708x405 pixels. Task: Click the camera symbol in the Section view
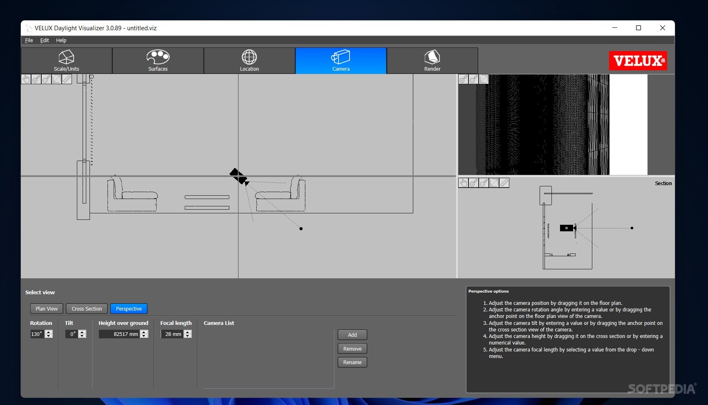point(567,228)
